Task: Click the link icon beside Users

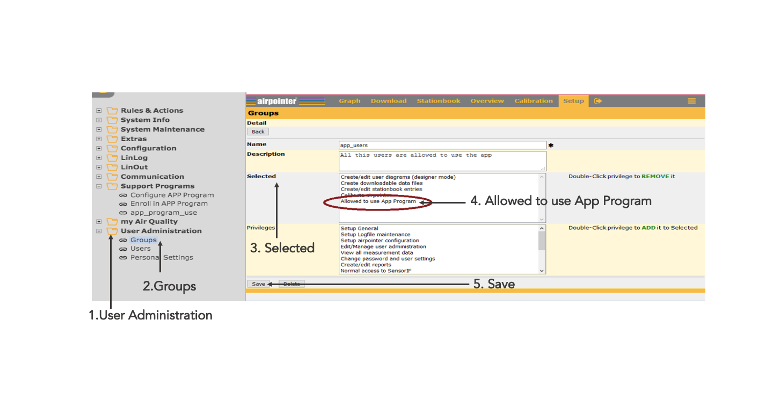Action: [123, 249]
